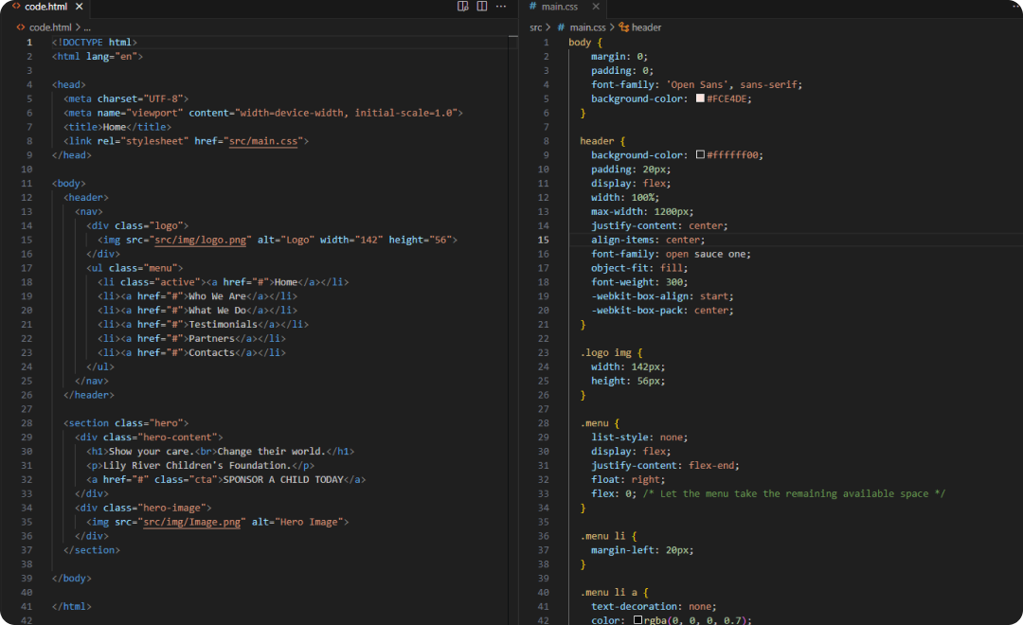Expand the src folder breadcrumb
The image size is (1023, 625).
coord(536,27)
